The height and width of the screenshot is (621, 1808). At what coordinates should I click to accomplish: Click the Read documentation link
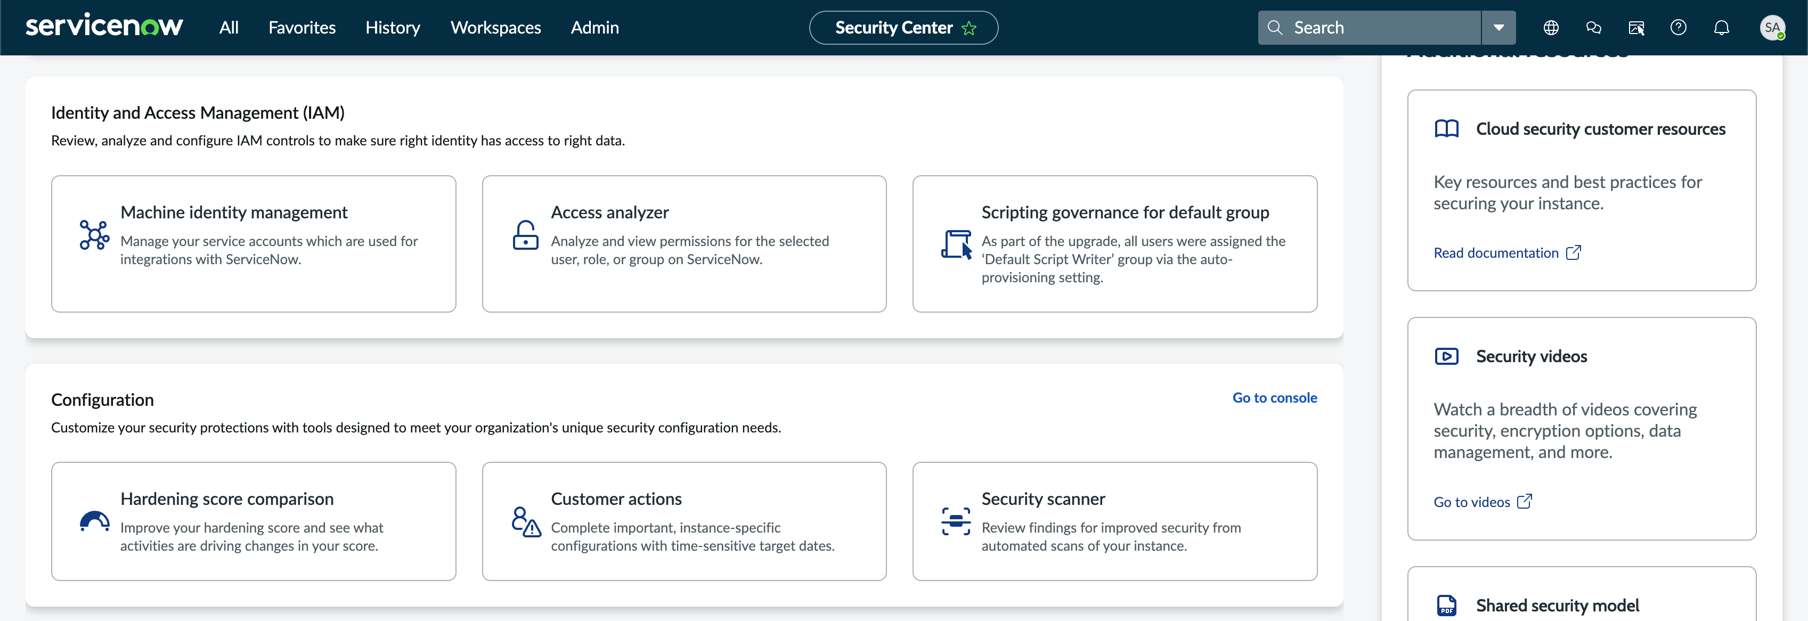click(x=1496, y=252)
